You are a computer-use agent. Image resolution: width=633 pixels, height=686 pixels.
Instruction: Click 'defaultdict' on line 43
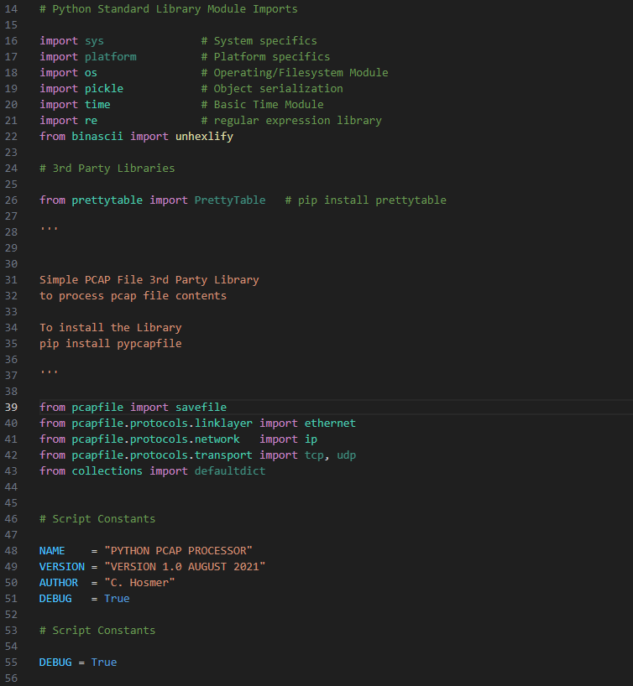230,471
